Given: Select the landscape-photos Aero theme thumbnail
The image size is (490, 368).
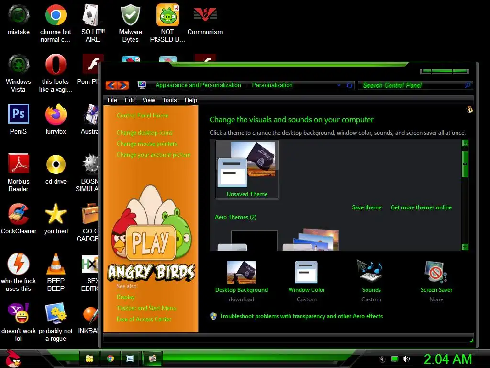Looking at the screenshot, I should (x=311, y=240).
